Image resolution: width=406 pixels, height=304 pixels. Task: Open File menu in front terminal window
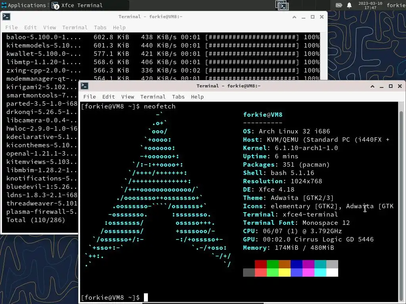click(90, 97)
